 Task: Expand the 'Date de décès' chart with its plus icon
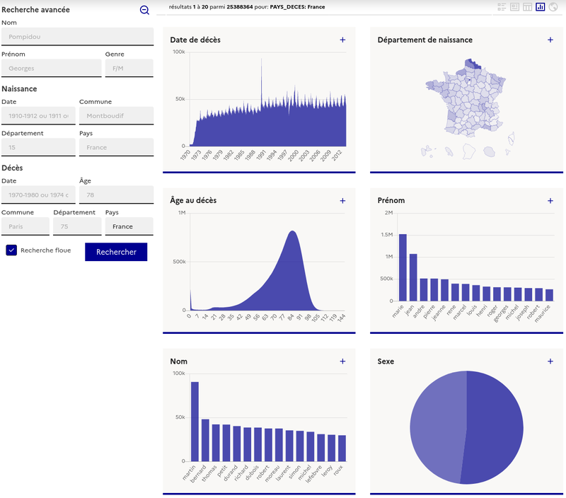(x=342, y=40)
